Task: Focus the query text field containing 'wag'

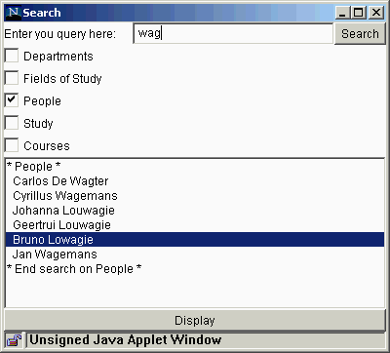Action: [233, 33]
